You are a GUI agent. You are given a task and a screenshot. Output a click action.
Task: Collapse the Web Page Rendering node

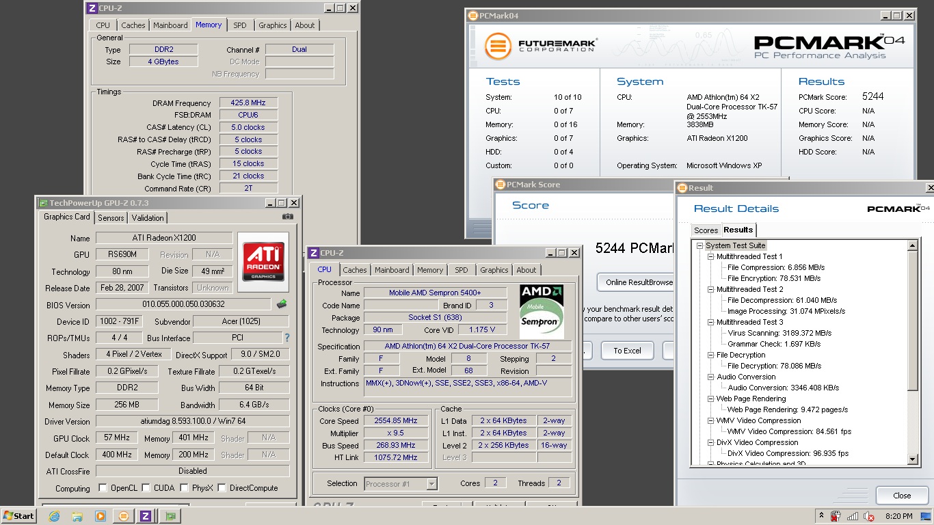(710, 399)
